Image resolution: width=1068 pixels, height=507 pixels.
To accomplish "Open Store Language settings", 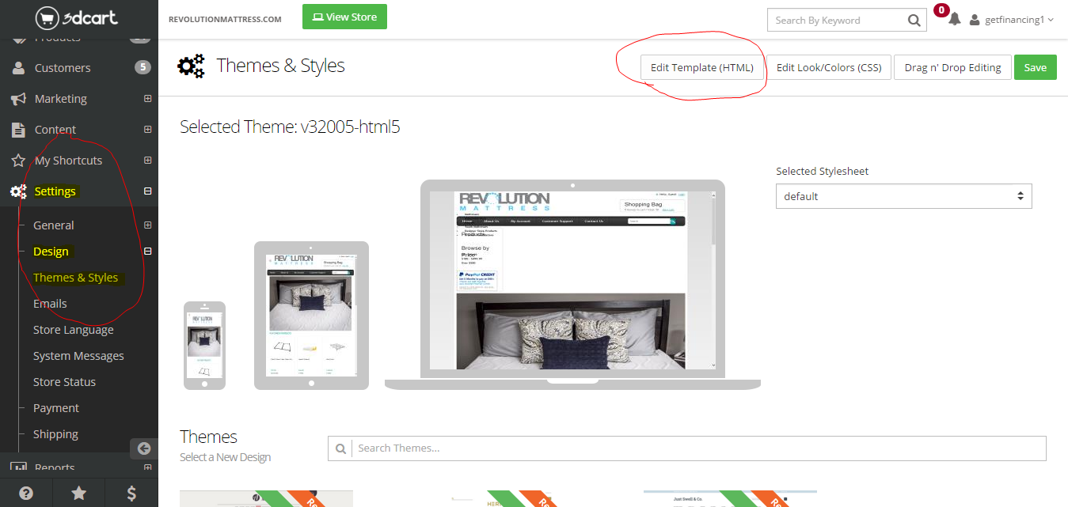I will tap(74, 330).
